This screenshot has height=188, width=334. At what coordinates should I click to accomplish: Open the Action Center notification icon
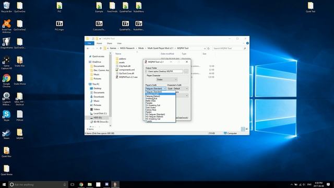click(328, 184)
